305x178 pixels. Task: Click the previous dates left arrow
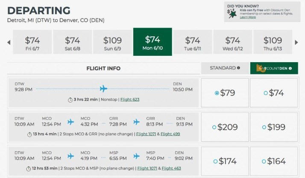pos(8,42)
